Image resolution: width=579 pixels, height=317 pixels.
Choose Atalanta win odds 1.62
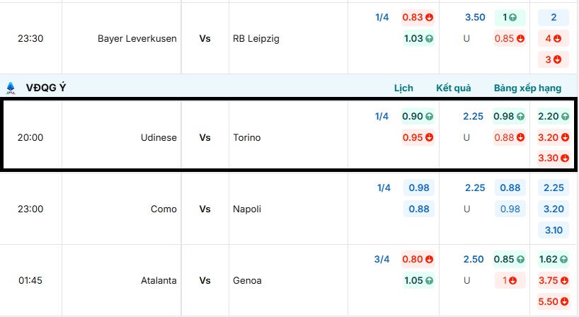[x=554, y=259]
